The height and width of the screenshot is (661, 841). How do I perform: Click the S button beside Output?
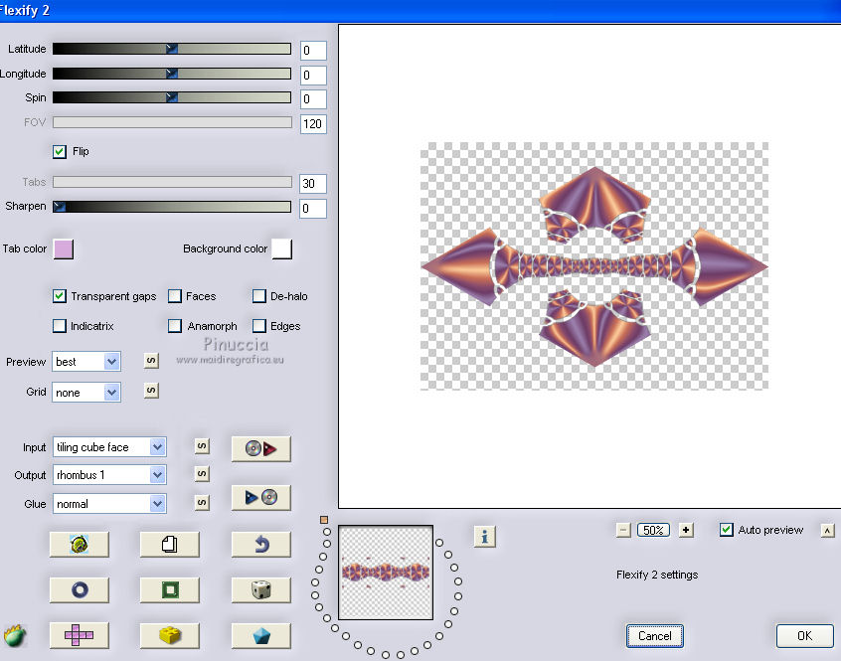[202, 474]
